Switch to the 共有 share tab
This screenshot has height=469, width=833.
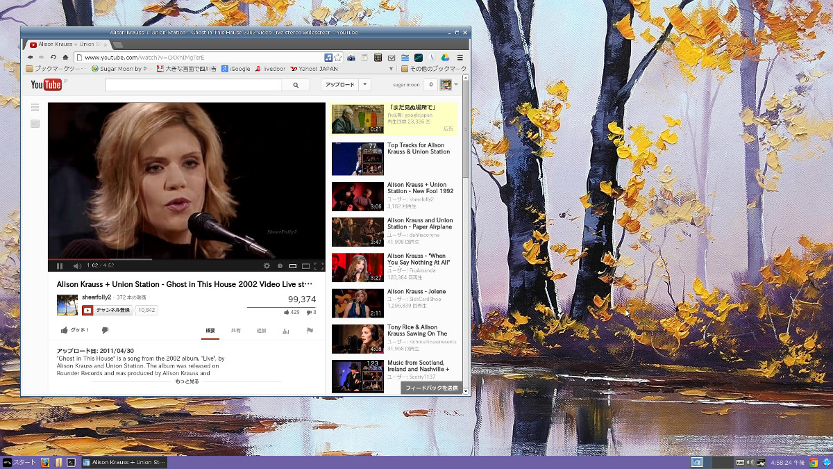click(236, 331)
